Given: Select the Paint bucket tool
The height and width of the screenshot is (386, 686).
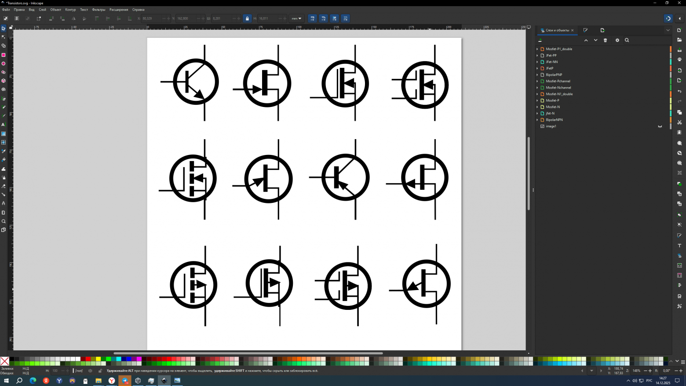Looking at the screenshot, I should pos(4,160).
